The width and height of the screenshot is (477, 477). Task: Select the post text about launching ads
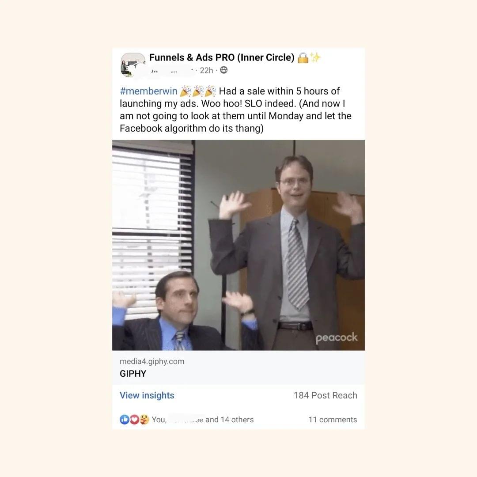[x=235, y=110]
